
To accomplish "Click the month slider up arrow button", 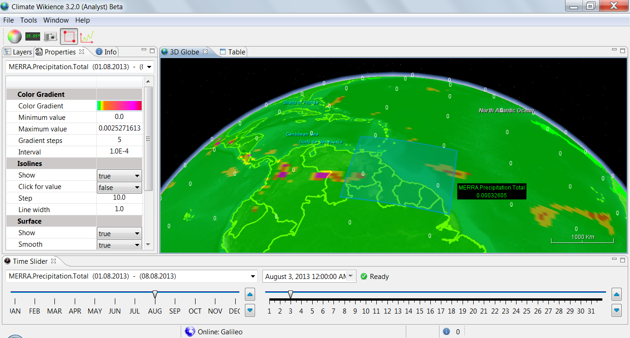I will coord(250,294).
